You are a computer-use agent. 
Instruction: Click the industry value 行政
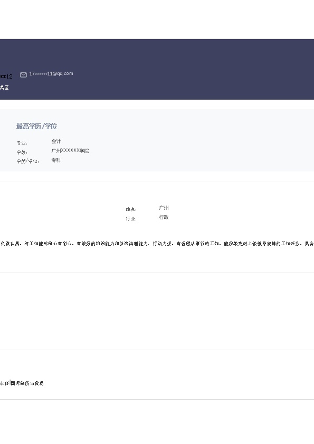pos(164,217)
